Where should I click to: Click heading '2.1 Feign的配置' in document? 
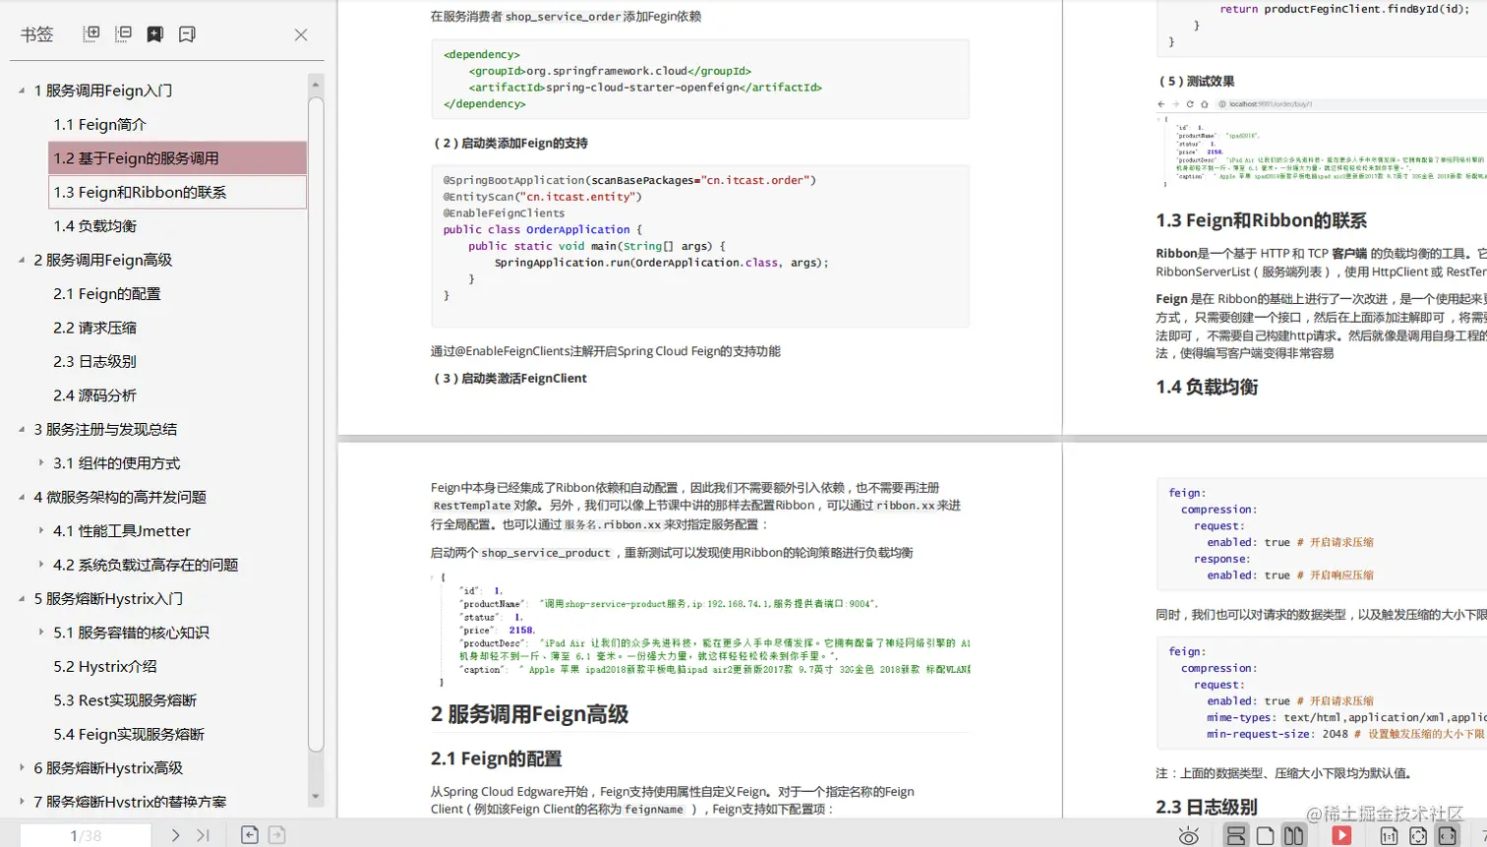point(496,758)
